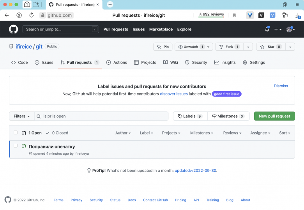Click the Yandex home icon
The width and height of the screenshot is (304, 210).
pos(19,15)
